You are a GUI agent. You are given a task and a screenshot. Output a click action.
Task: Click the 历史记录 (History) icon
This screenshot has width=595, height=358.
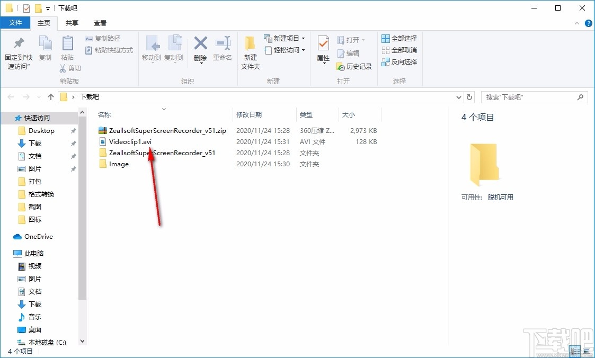point(354,67)
